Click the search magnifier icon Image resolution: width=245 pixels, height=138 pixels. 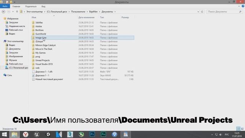coord(240,12)
